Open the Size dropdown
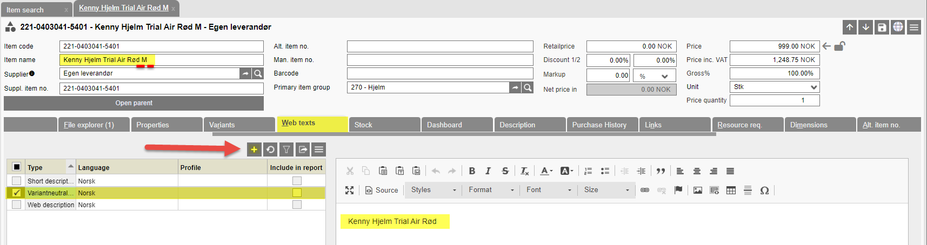The image size is (927, 245). click(606, 190)
